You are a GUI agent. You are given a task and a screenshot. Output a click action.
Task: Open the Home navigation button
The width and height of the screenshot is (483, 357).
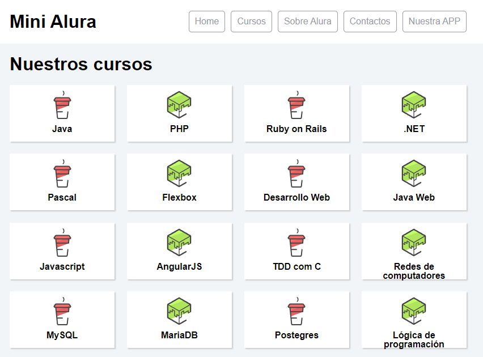tap(206, 22)
